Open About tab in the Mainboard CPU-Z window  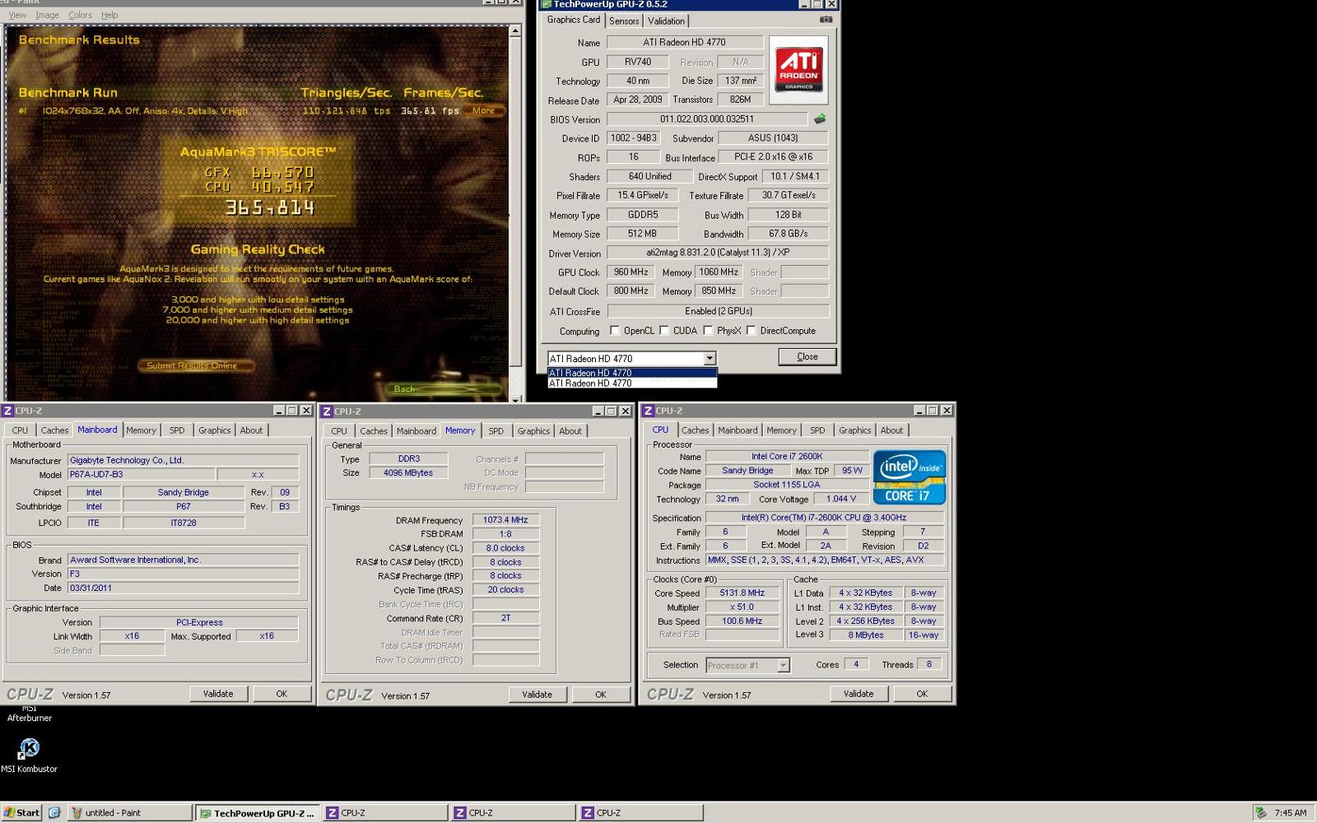(251, 430)
